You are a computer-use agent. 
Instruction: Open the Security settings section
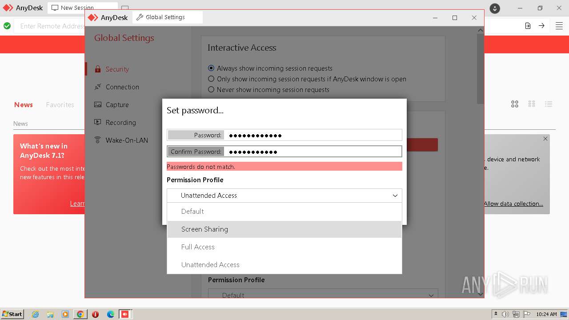pyautogui.click(x=117, y=69)
